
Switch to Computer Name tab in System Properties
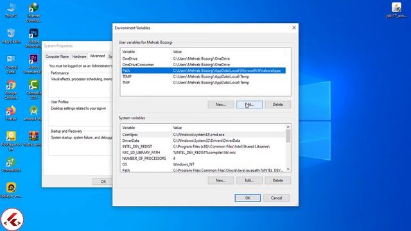coord(57,56)
